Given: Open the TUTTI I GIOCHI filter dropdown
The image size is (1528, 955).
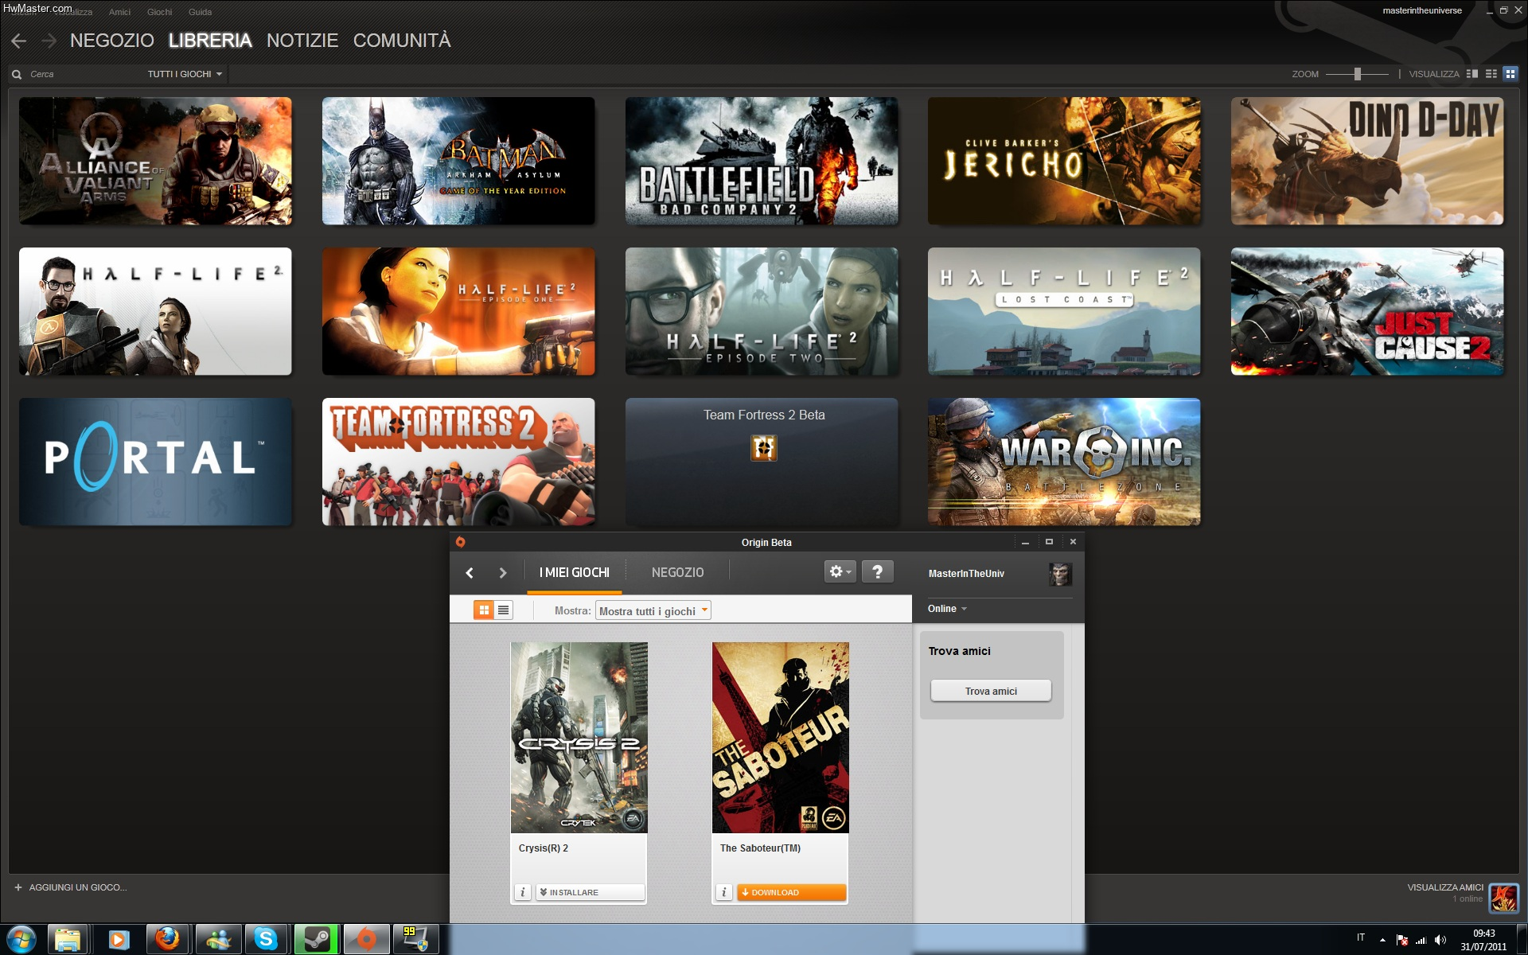Looking at the screenshot, I should [x=185, y=74].
